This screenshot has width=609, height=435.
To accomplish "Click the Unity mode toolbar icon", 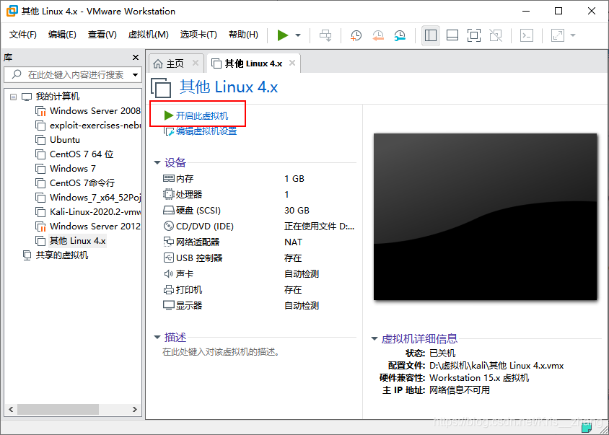I will (496, 35).
